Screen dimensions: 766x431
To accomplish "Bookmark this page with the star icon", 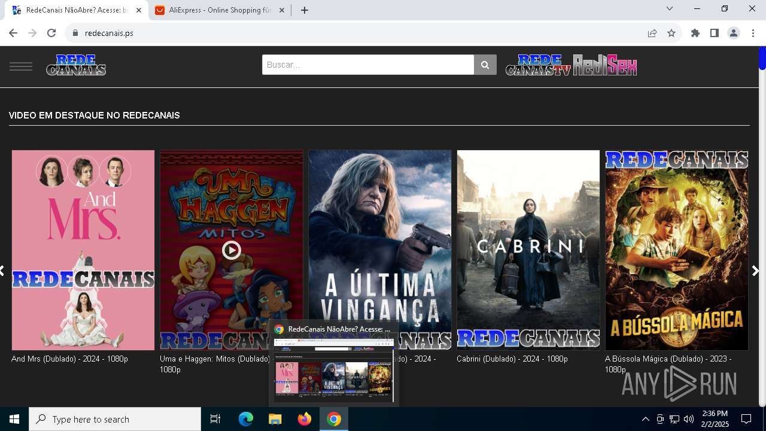I will click(x=671, y=33).
